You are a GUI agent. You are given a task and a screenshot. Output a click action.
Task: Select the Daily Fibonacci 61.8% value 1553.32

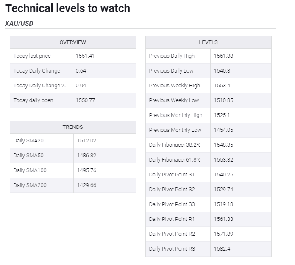coord(223,160)
